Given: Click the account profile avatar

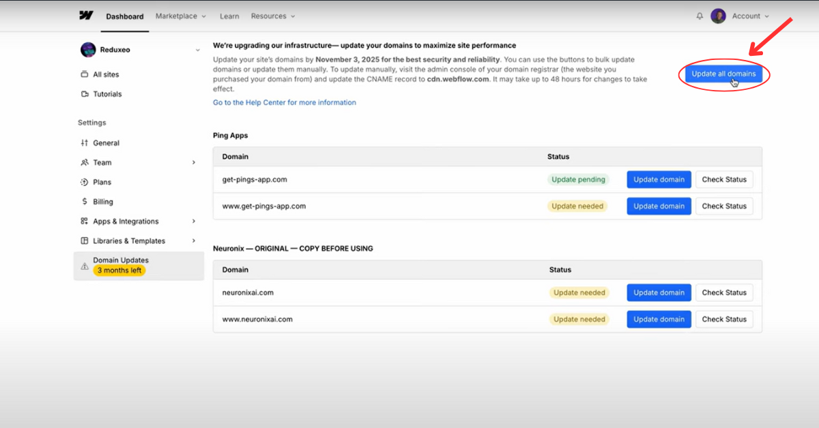Looking at the screenshot, I should click(x=718, y=16).
